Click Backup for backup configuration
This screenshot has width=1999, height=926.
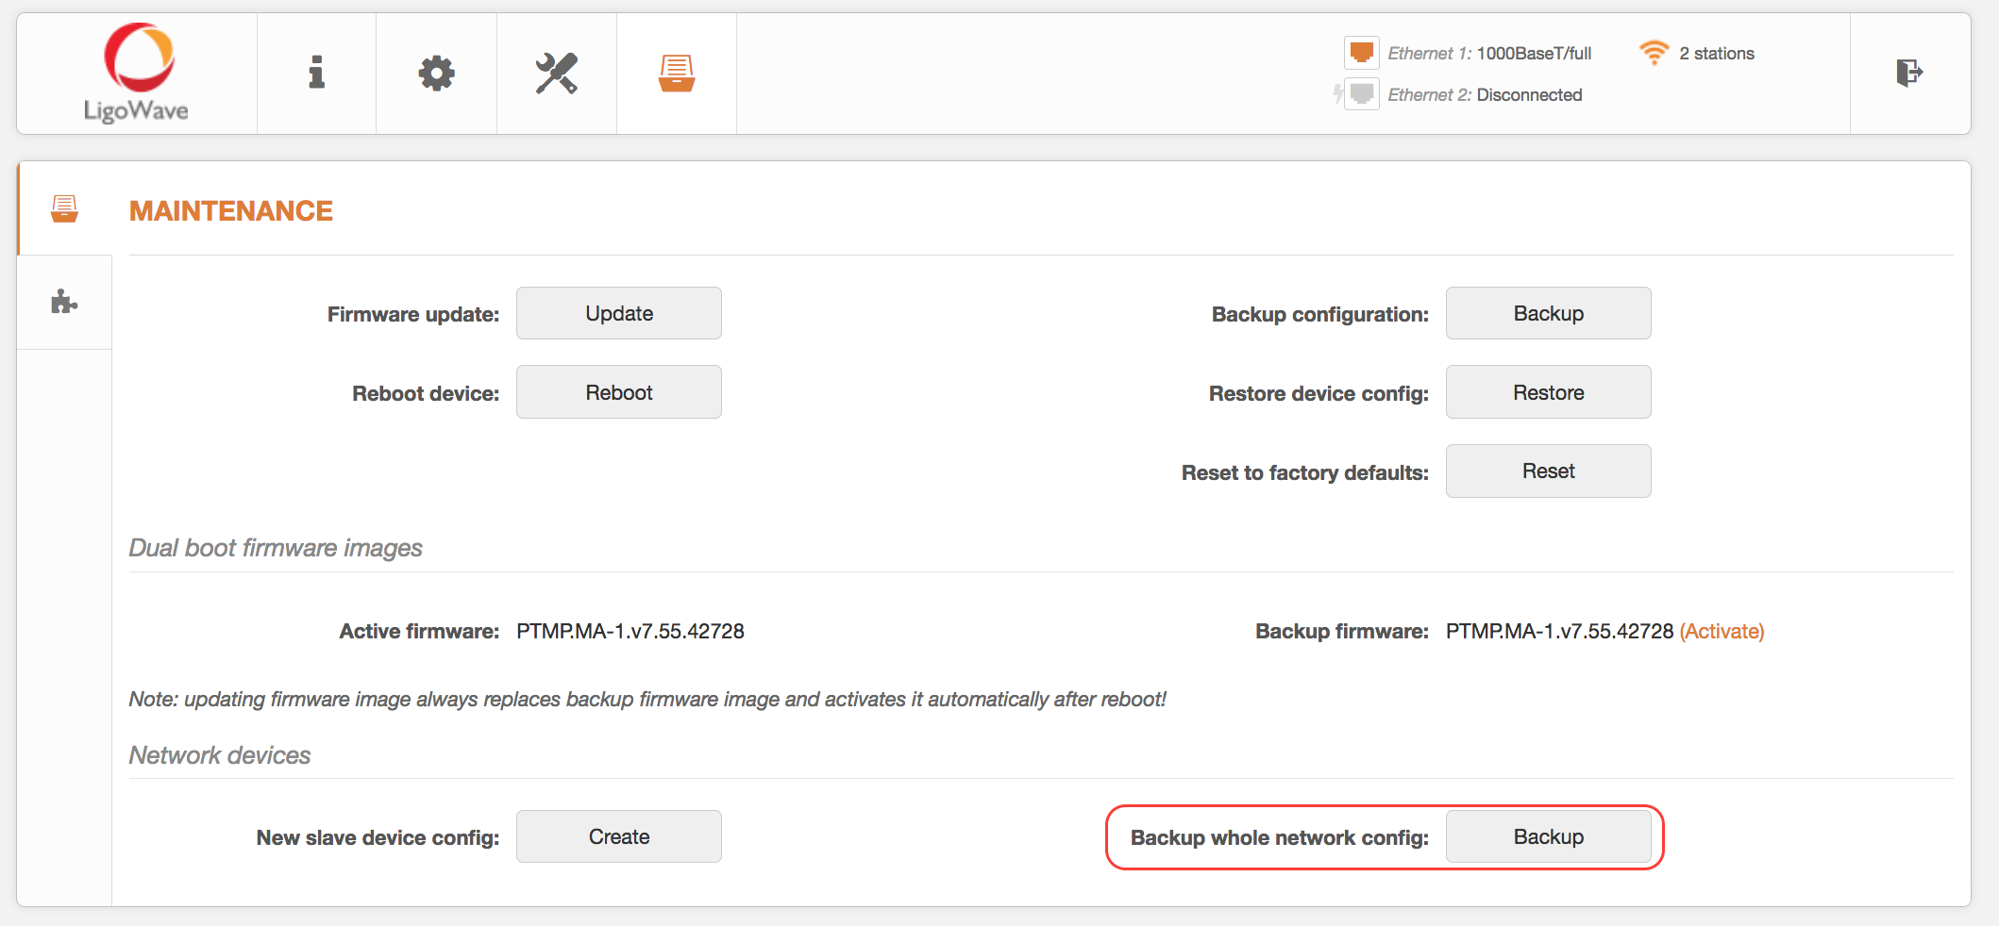[x=1547, y=313]
